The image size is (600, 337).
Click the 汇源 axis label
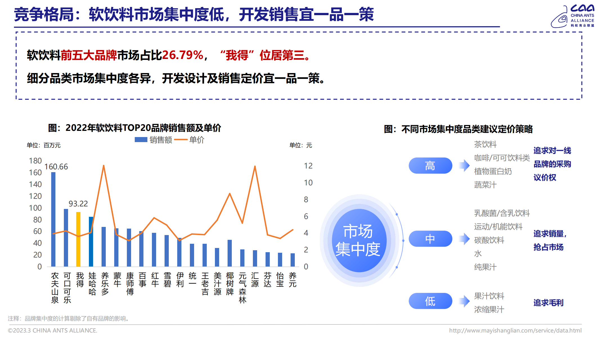point(255,280)
